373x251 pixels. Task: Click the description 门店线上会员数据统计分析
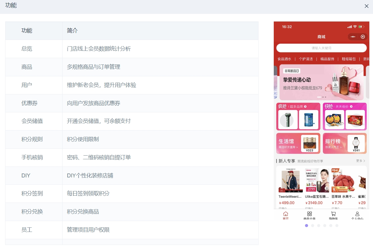99,49
